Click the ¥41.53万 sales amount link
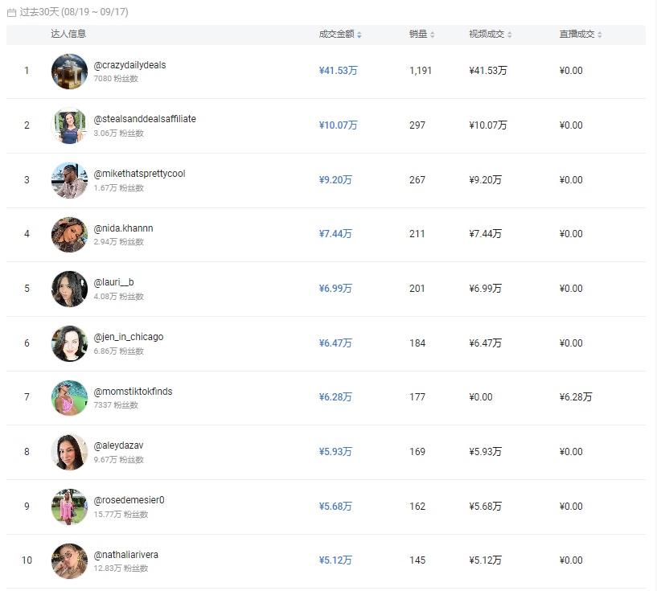657x591 pixels. [x=338, y=71]
